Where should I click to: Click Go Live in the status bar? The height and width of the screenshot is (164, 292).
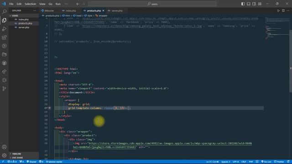pyautogui.click(x=266, y=162)
